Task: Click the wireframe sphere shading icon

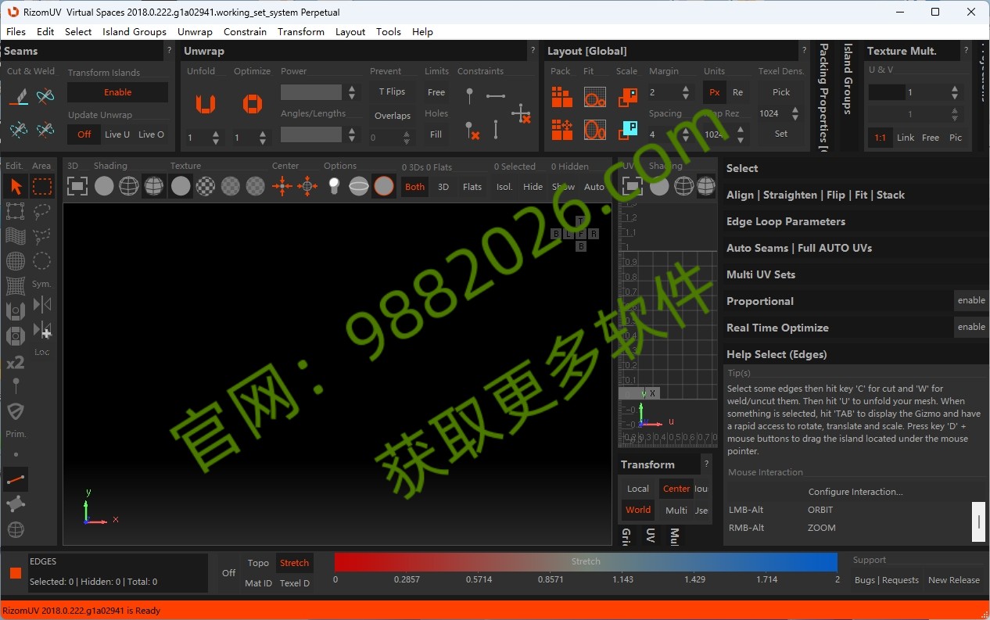Action: click(129, 186)
